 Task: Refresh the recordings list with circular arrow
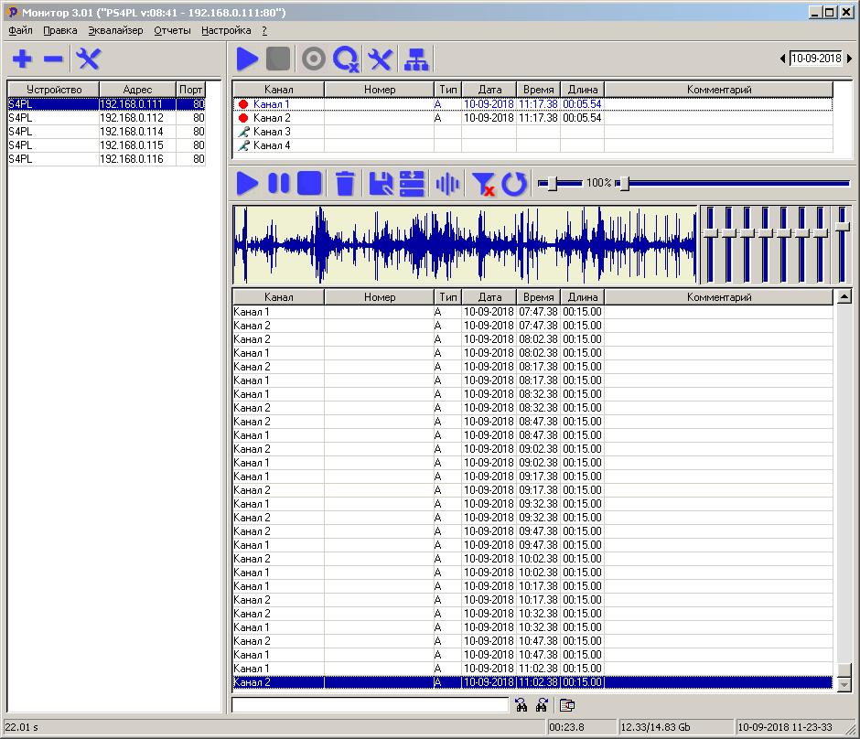[x=514, y=183]
